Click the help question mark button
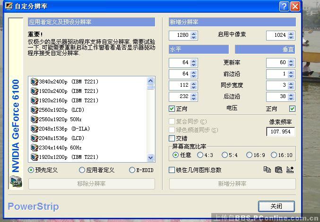Image resolution: width=320 pixels, height=222 pixels. [x=284, y=6]
